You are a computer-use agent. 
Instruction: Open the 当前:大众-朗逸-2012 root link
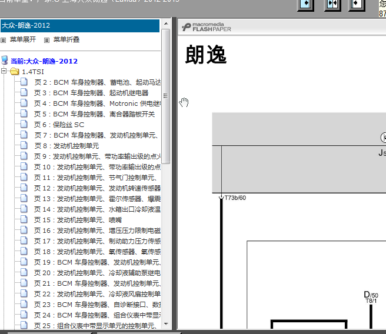tap(44, 61)
